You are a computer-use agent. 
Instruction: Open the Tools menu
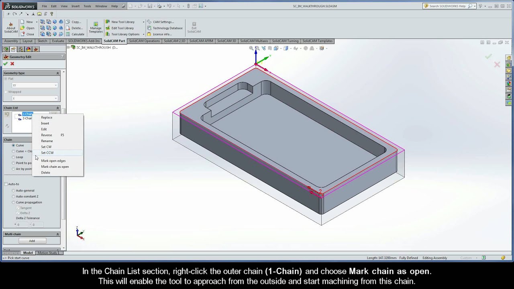[87, 6]
